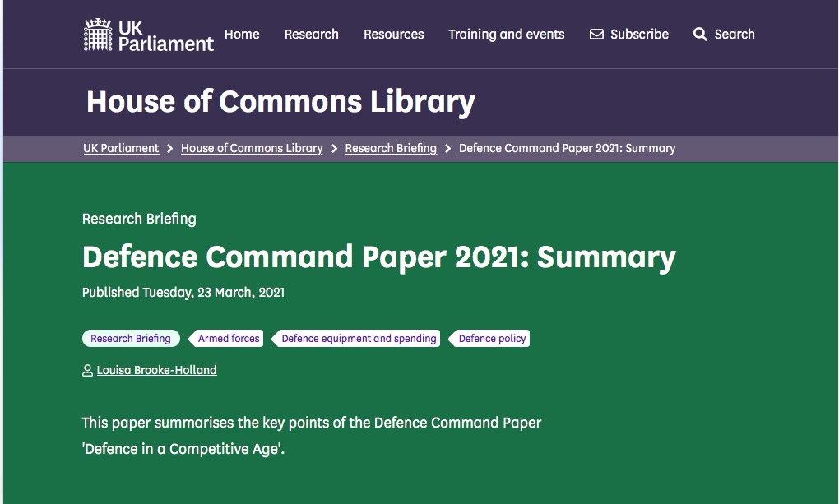Click the envelope icon beside Subscribe
Screen dimensions: 839x504
pos(596,35)
